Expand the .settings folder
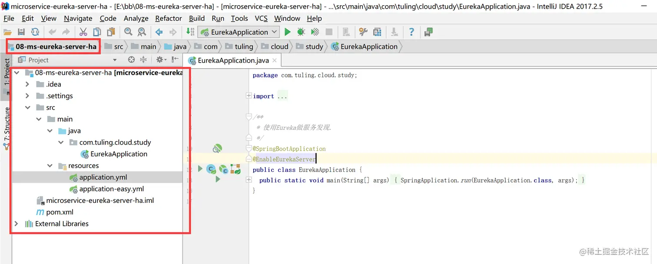 coord(27,96)
